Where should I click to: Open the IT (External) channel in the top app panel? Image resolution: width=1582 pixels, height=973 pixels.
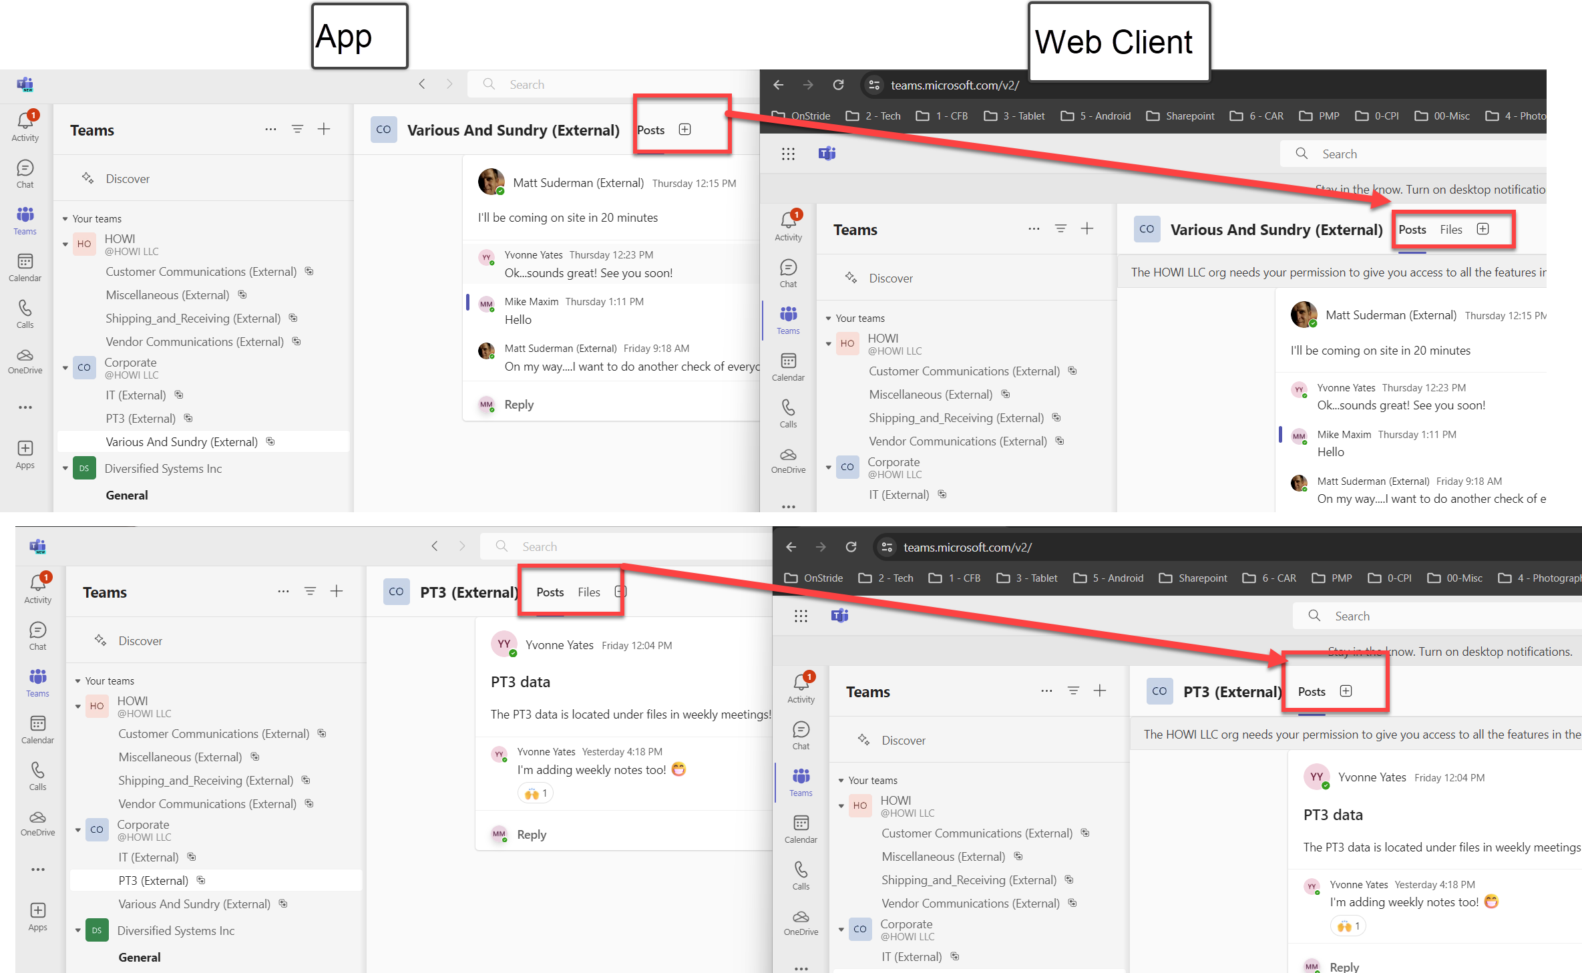click(x=136, y=395)
